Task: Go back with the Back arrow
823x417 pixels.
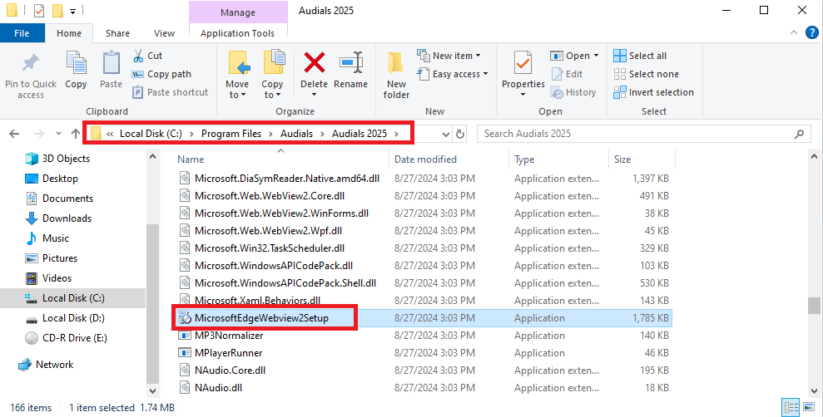Action: point(14,134)
